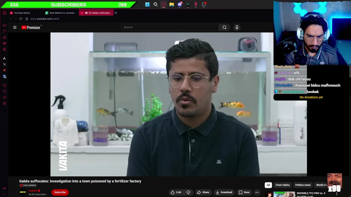Open the Opera GX main menu icon

pos(4,13)
